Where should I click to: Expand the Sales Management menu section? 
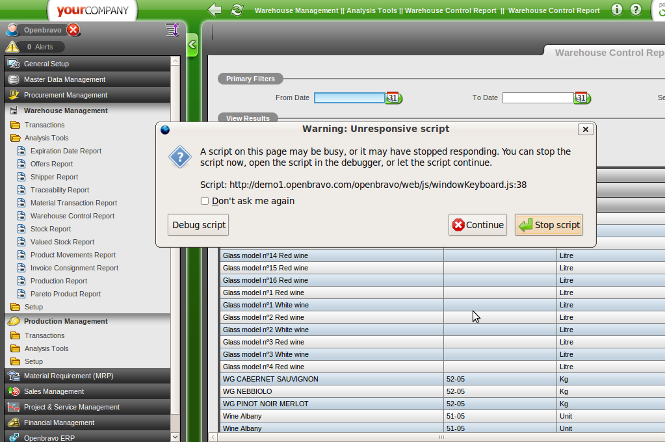[x=88, y=391]
